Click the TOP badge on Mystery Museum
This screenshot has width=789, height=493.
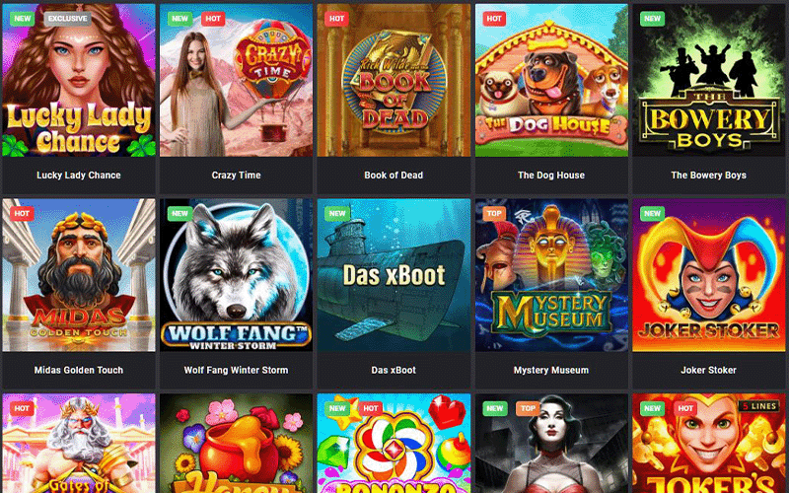tap(494, 213)
